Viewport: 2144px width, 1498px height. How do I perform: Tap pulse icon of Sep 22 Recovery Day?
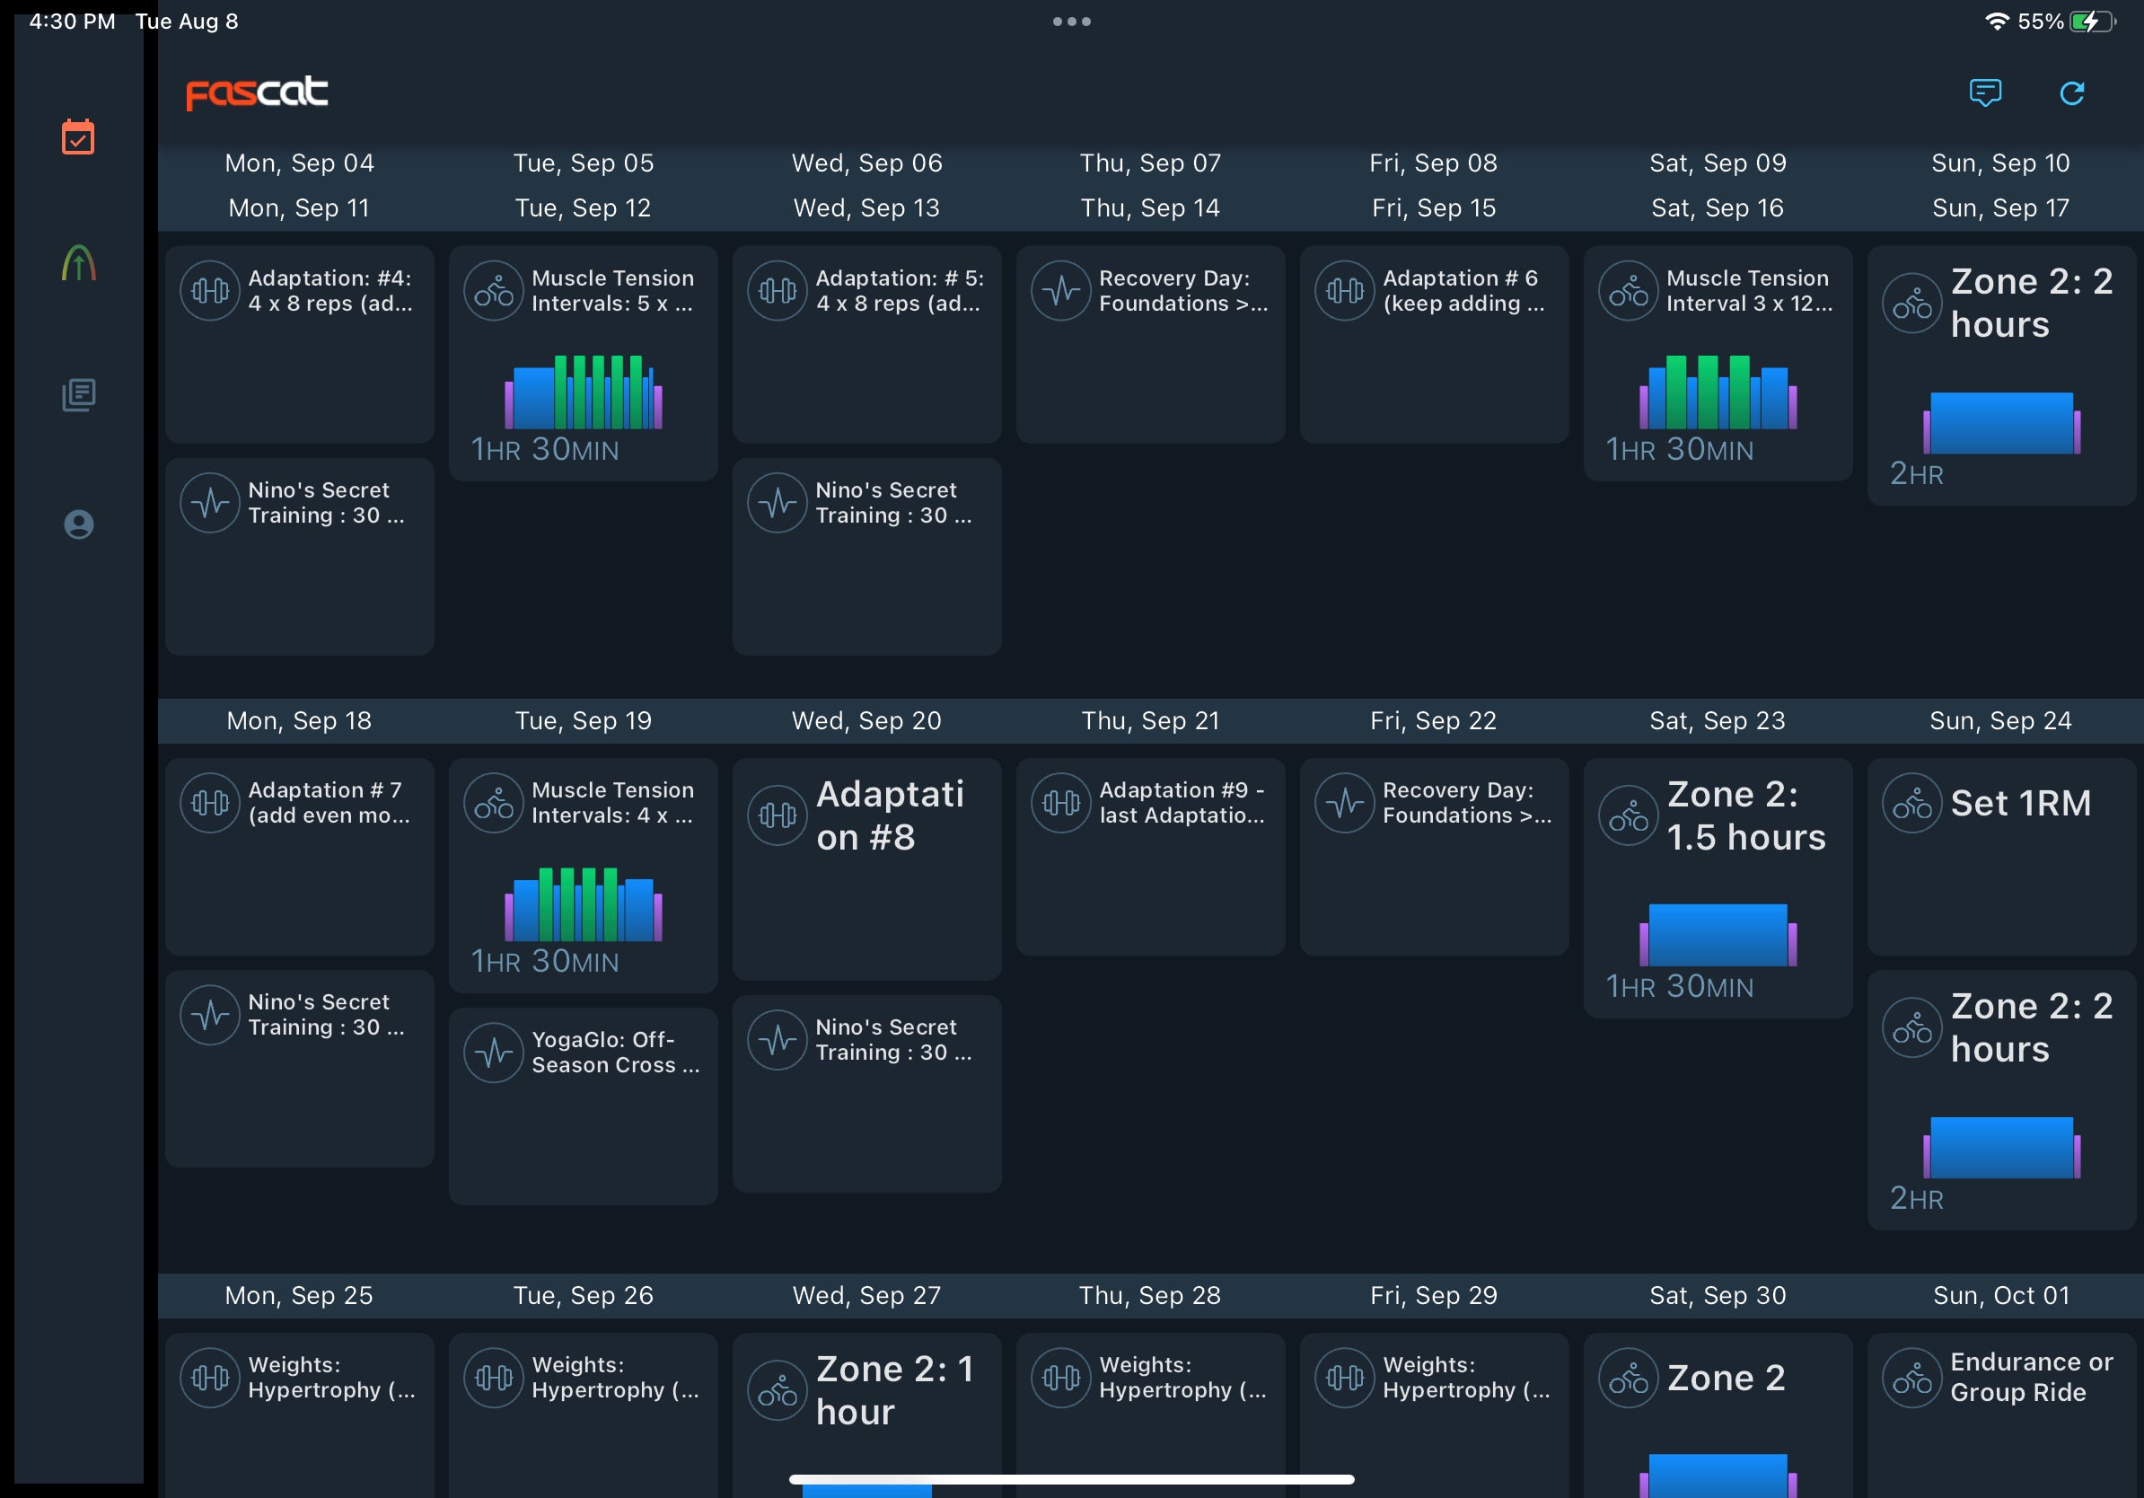point(1346,803)
